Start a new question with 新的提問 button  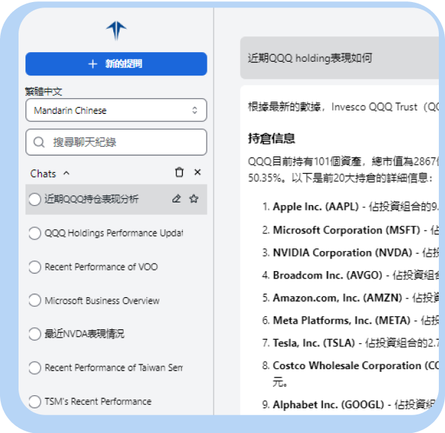tap(116, 64)
